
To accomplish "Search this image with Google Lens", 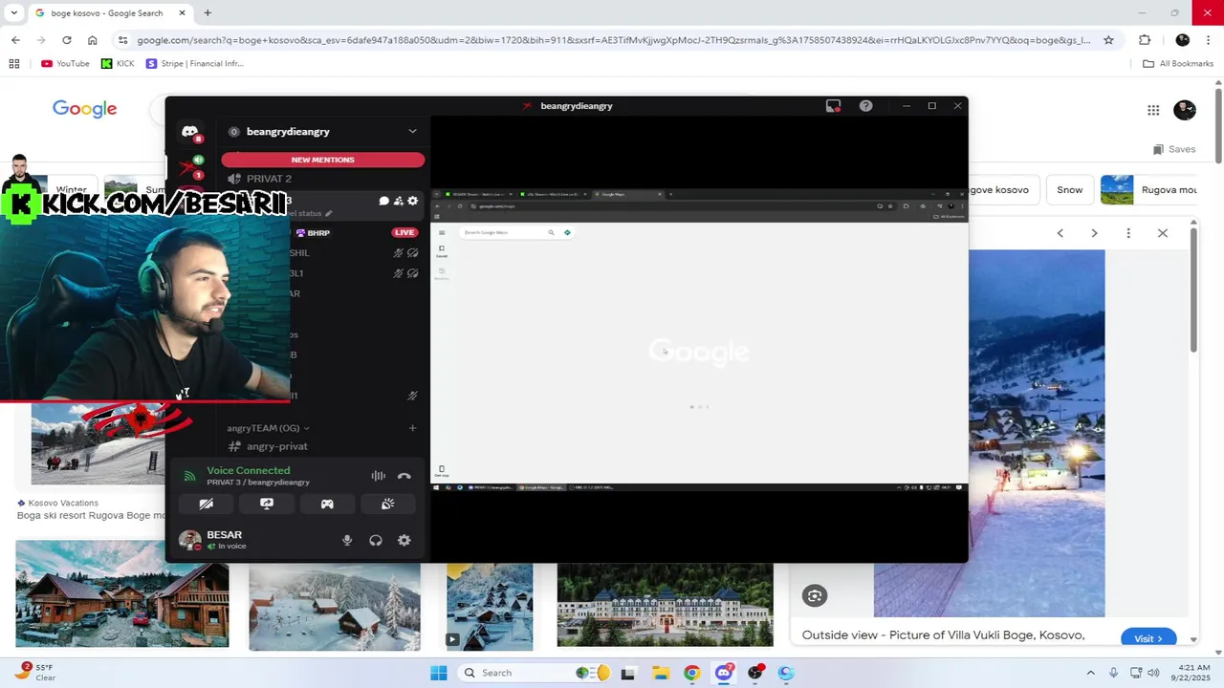I will click(815, 596).
